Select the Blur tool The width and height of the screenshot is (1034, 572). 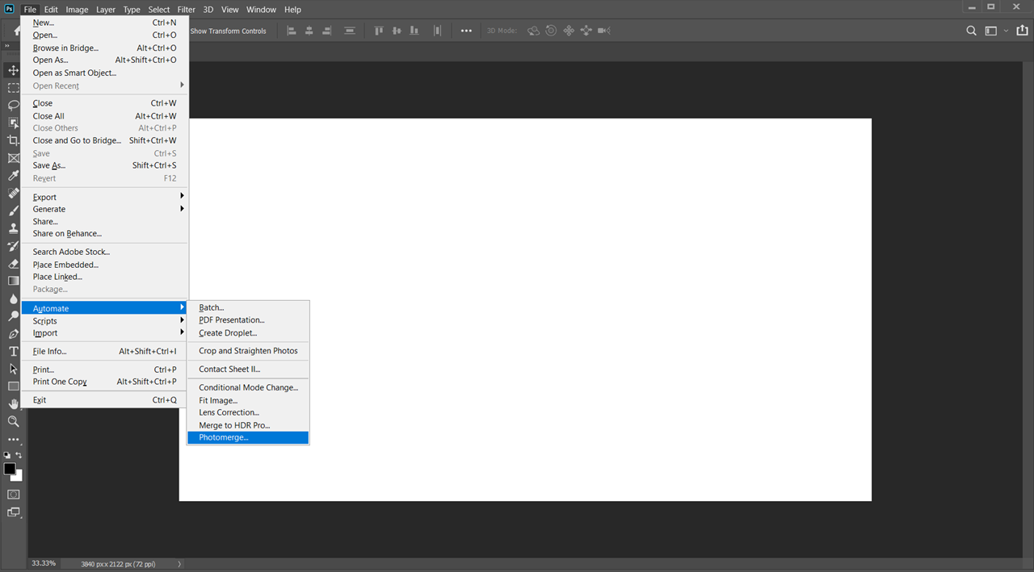(13, 299)
